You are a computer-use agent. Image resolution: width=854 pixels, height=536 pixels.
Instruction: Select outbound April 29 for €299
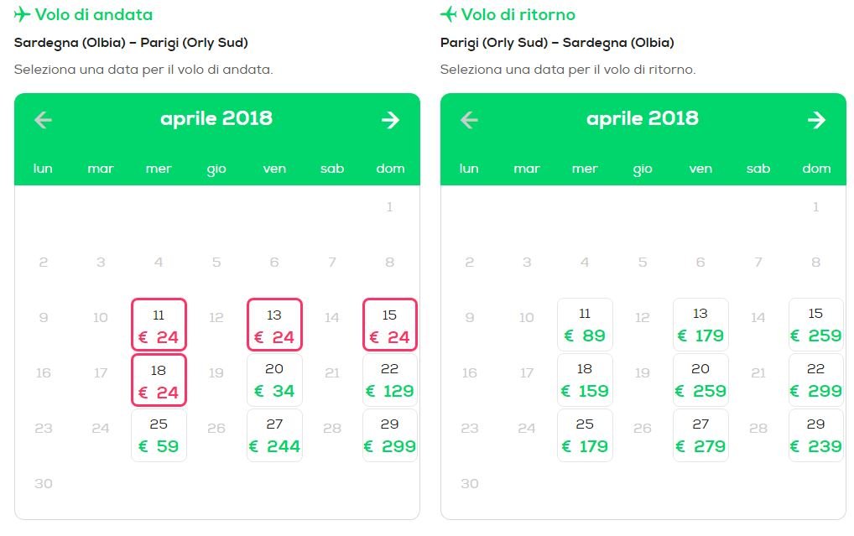(x=390, y=436)
